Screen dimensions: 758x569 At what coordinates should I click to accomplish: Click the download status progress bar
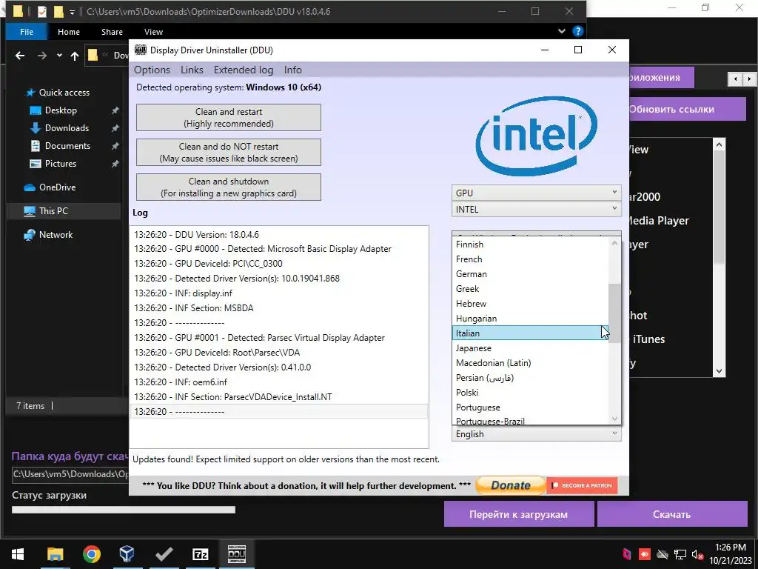click(x=124, y=510)
